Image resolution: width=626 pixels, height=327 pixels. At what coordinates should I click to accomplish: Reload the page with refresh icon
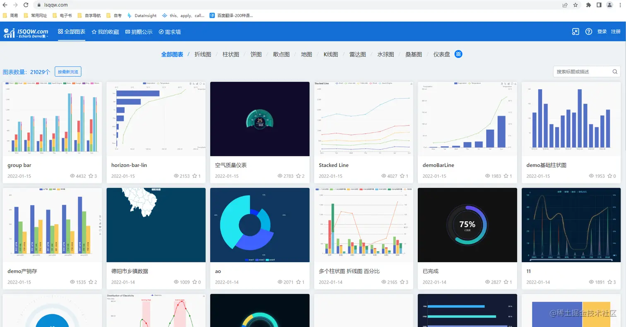[x=26, y=5]
